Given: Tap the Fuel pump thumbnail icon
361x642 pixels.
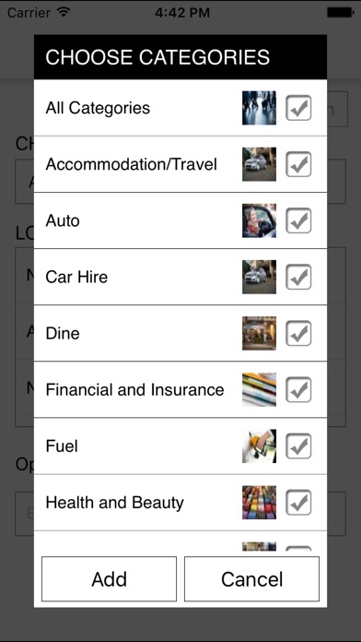Looking at the screenshot, I should click(259, 446).
